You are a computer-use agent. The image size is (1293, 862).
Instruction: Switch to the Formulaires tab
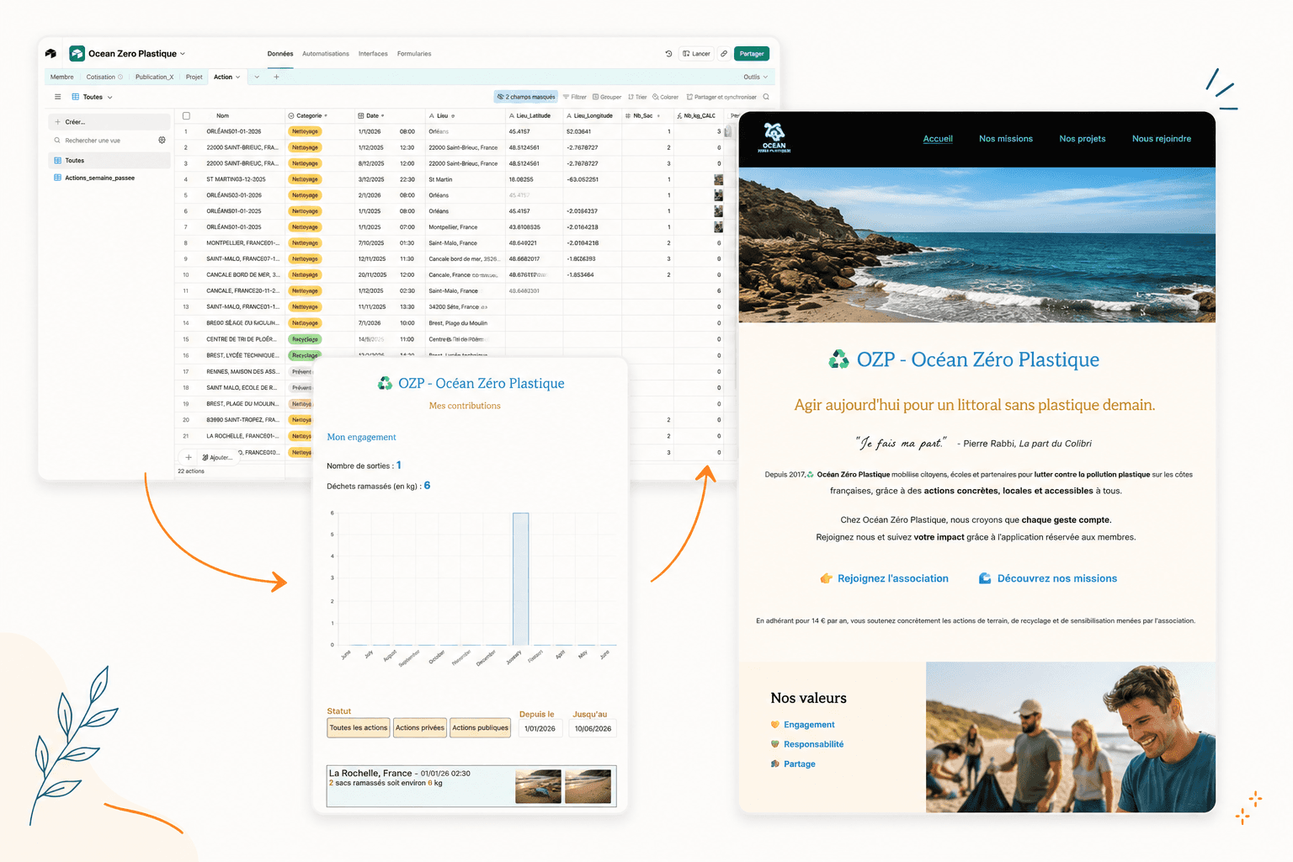[x=414, y=54]
